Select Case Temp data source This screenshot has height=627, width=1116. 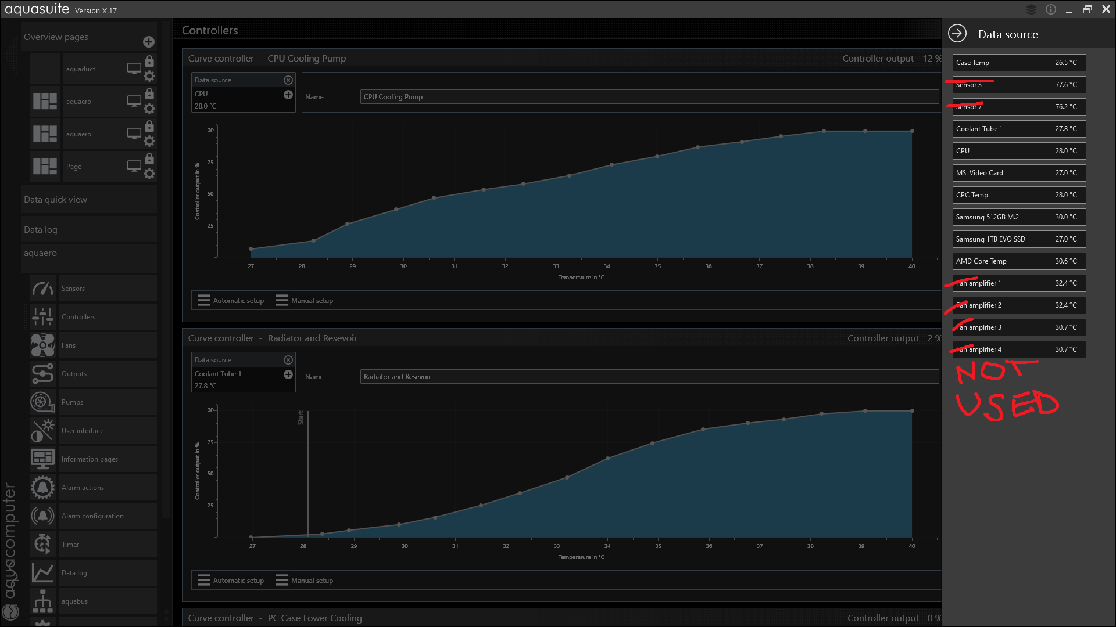[x=1019, y=63]
